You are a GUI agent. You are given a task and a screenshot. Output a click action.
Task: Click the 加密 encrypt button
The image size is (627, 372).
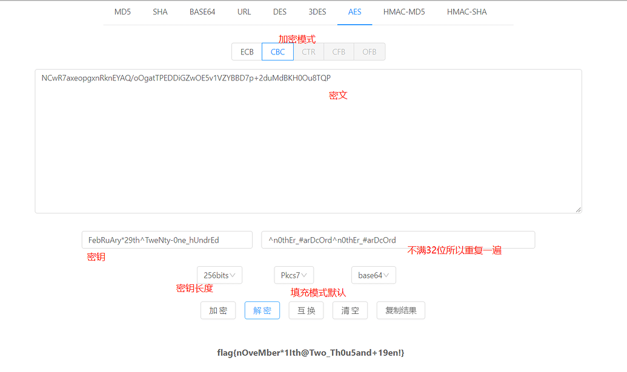[218, 310]
